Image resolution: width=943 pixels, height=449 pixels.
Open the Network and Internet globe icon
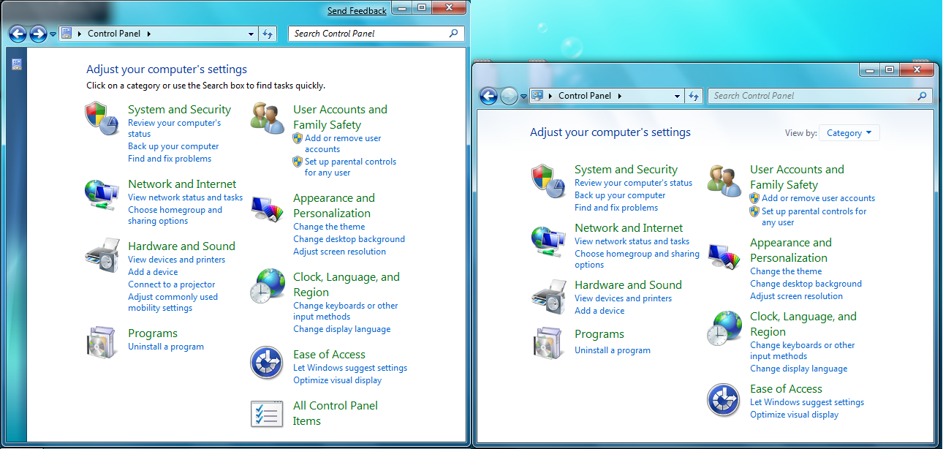coord(101,192)
